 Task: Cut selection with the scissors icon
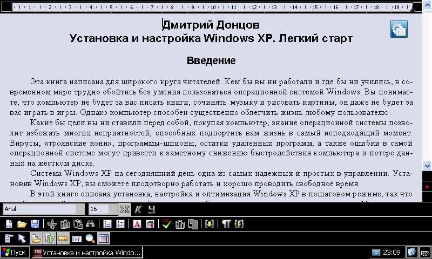(x=52, y=224)
